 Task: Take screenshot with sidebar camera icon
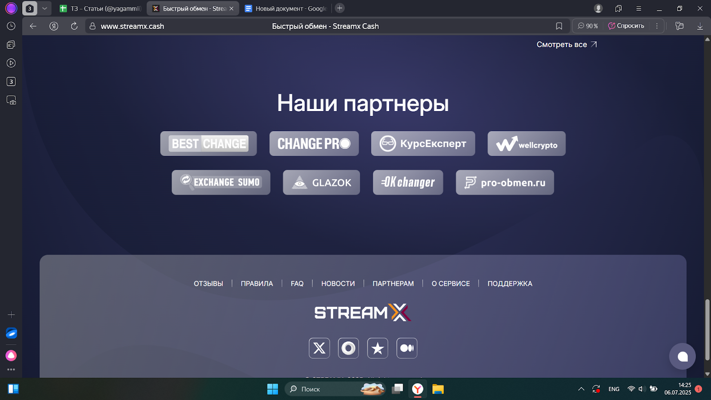coord(11,100)
